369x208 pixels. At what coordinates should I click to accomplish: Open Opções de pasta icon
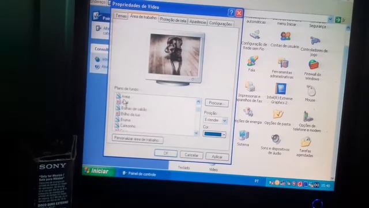278,114
